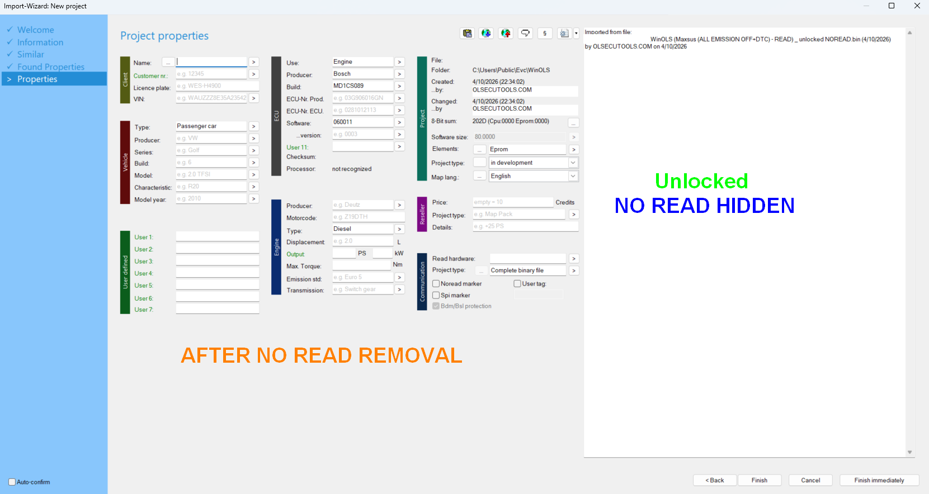Open the Map lang. English dropdown
929x494 pixels.
(x=573, y=176)
